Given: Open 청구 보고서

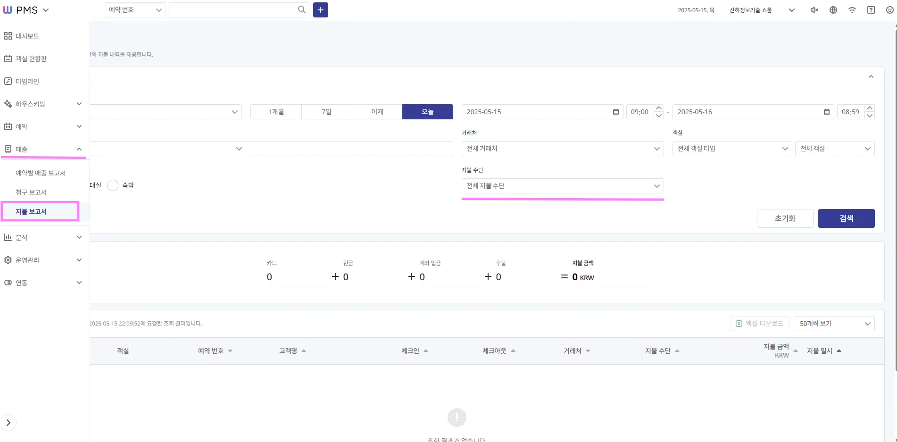Looking at the screenshot, I should click(x=31, y=192).
